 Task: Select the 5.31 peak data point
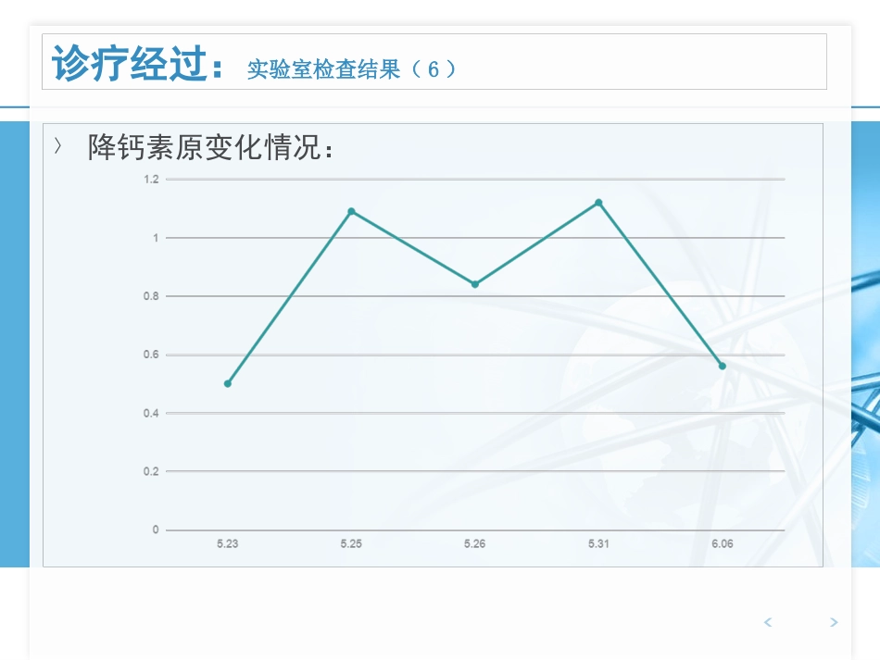(598, 203)
